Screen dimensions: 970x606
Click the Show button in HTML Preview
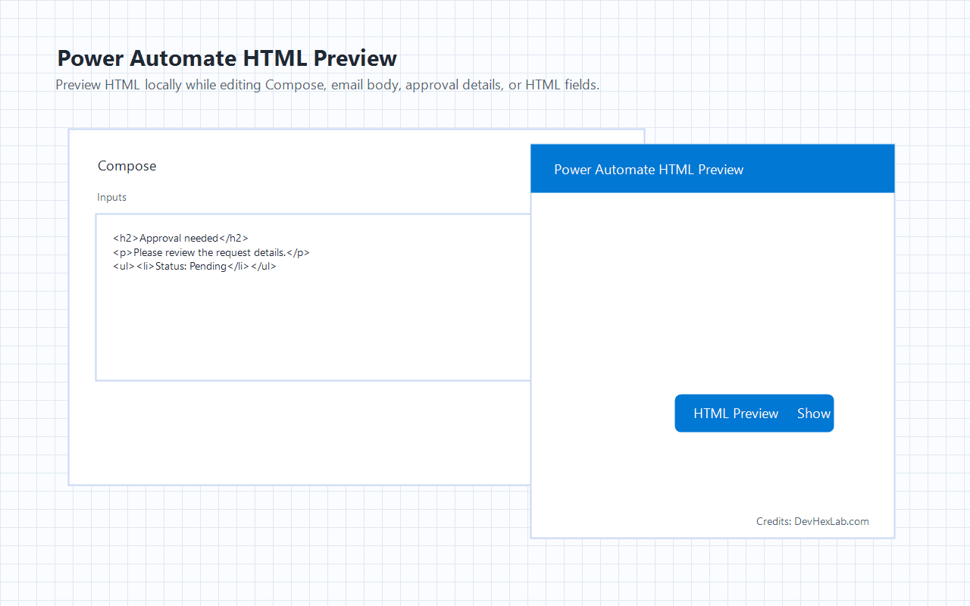pos(814,414)
